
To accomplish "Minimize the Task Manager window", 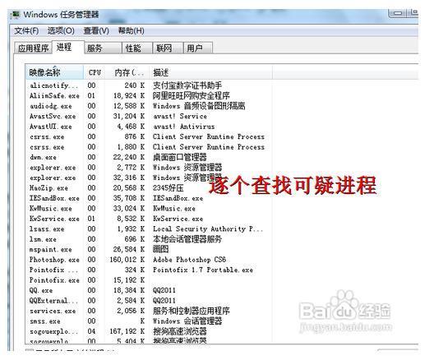I will click(398, 13).
